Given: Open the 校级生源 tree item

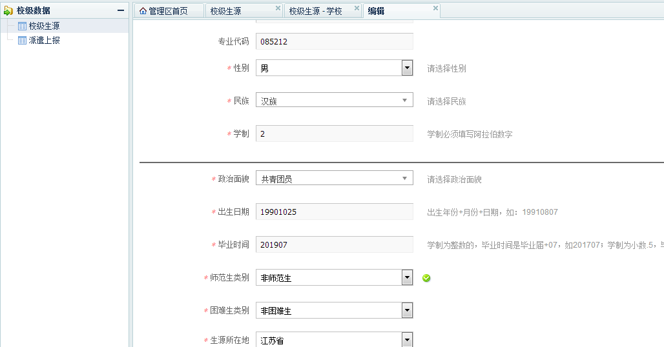Looking at the screenshot, I should (x=44, y=26).
